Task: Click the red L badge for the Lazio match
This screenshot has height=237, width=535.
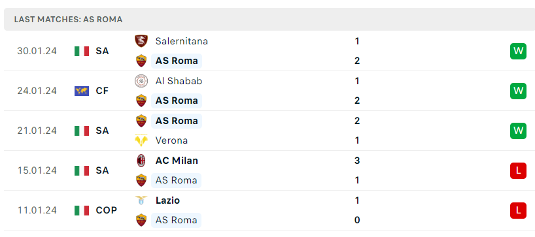Action: click(x=518, y=210)
